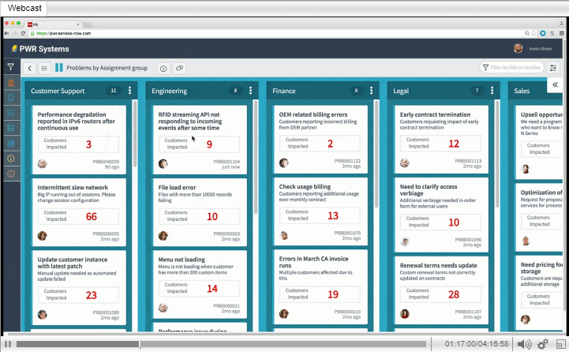Click the assignee avatar on PRB0000010 card
569x352 pixels.
284,313
